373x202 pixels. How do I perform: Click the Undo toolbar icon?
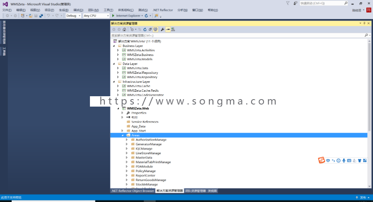[48, 16]
